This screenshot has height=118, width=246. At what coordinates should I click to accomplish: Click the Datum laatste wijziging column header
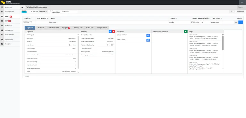coord(201,18)
